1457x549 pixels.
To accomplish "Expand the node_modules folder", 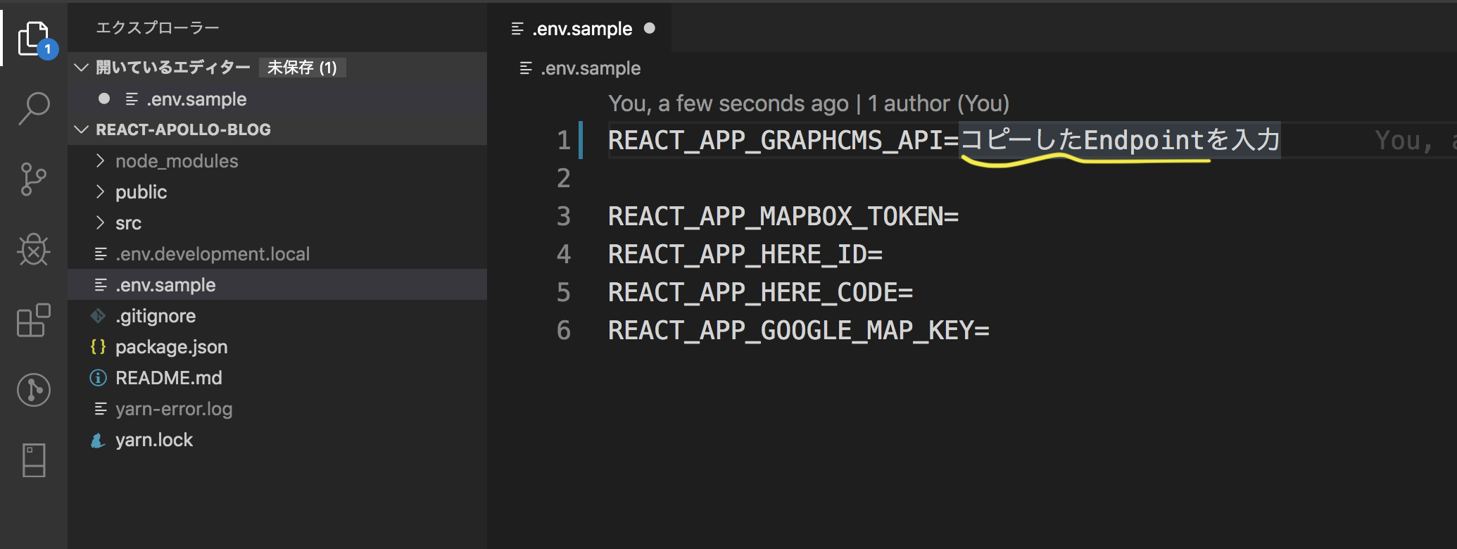I will 100,161.
